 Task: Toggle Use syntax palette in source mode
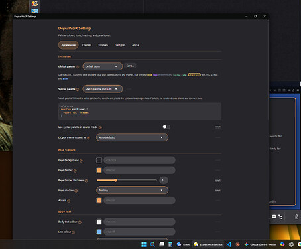[166, 127]
